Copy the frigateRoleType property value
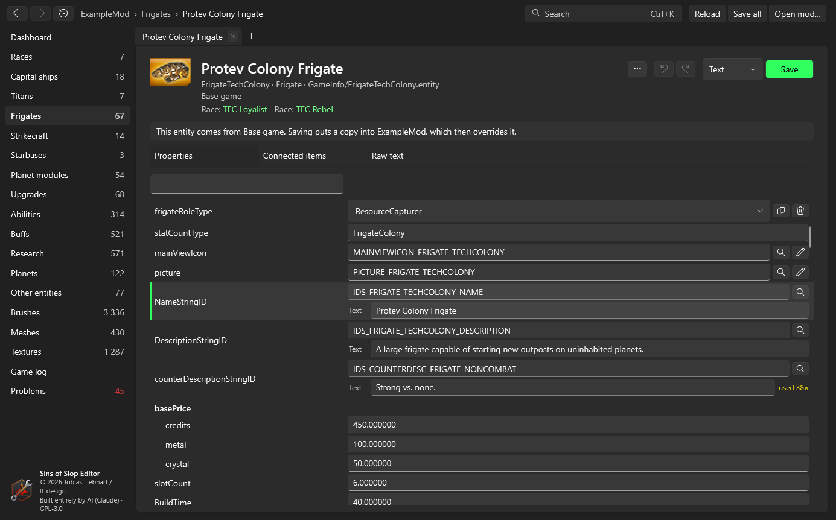 781,211
